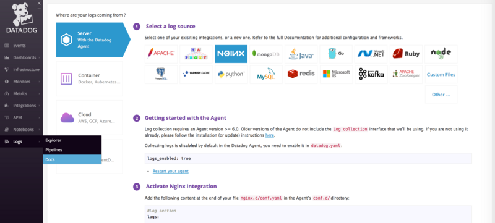Click the Logs icon in sidebar
The width and height of the screenshot is (495, 223).
tap(7, 141)
